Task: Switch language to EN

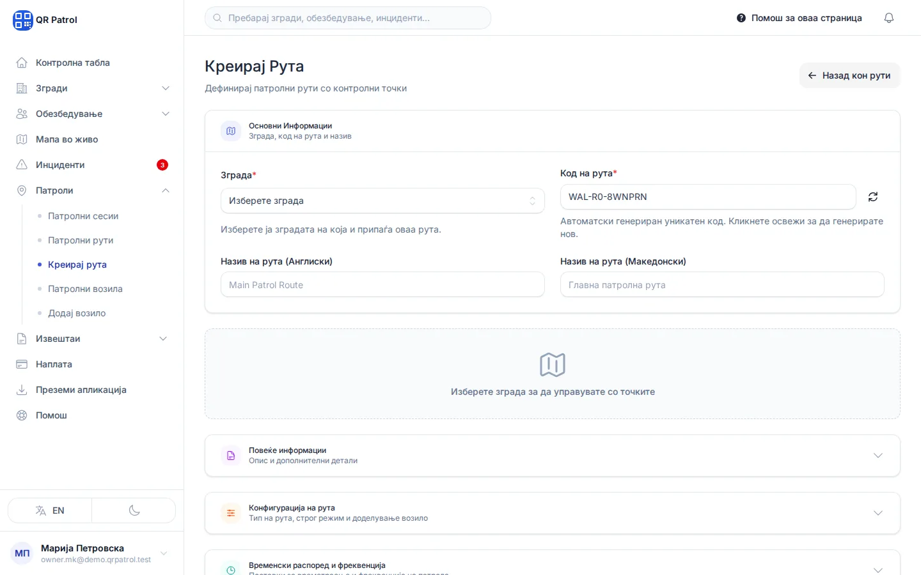Action: [50, 510]
